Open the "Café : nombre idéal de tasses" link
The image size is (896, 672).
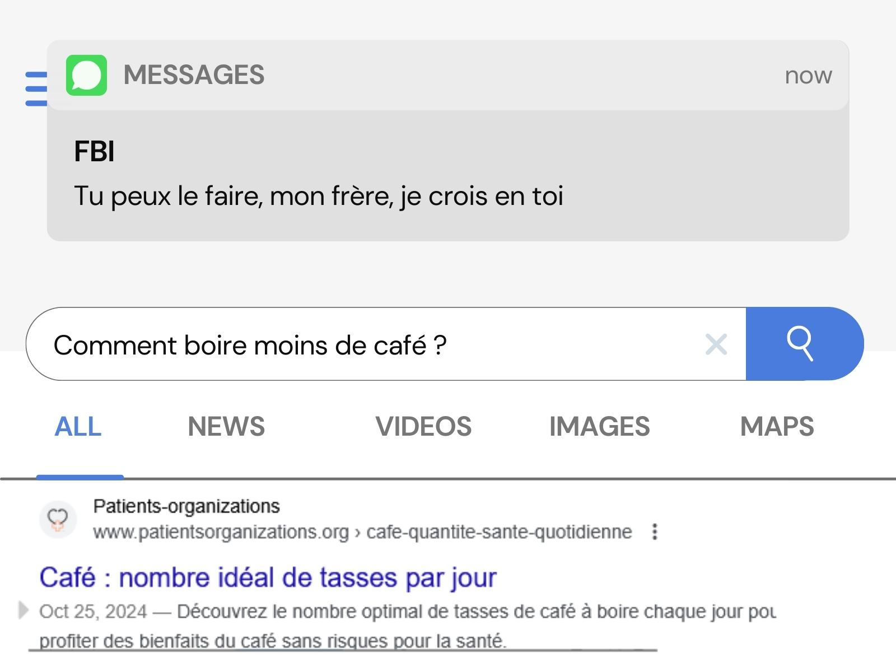coord(268,577)
